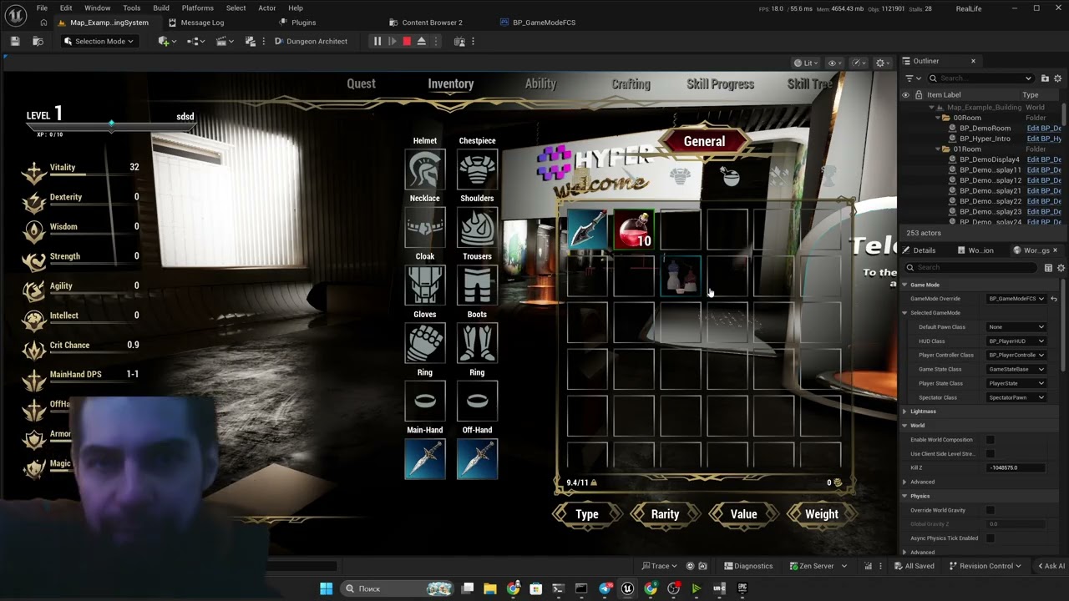Open the Build menu

(x=161, y=8)
